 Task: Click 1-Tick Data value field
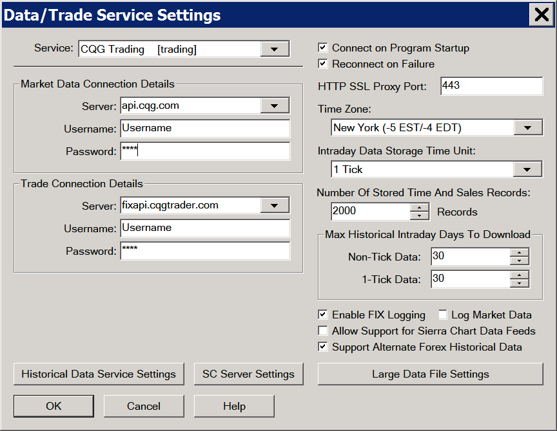coord(471,279)
